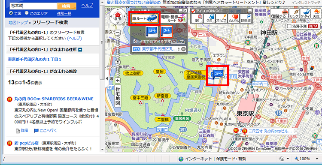Image resolution: width=322 pixels, height=165 pixels.
Task: Pick the blue Start flag marker icon
Action: [152, 32]
